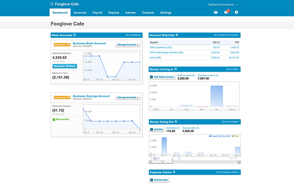Image resolution: width=294 pixels, height=183 pixels.
Task: Expand Manage Account for Business Savings Account
Action: [128, 97]
